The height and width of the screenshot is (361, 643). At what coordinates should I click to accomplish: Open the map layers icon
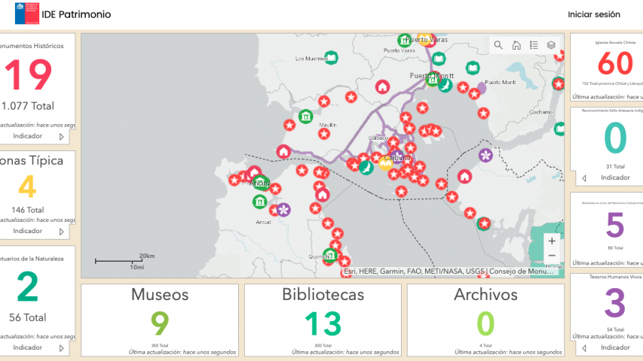(551, 45)
